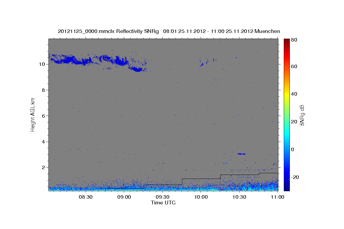Click the colorbar value '20'
Viewport: 344px width, 229px height.
[x=294, y=122]
